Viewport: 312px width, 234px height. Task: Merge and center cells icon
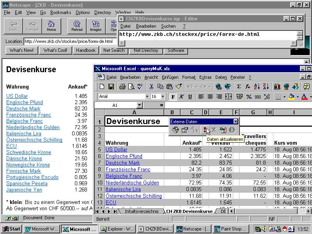click(229, 97)
